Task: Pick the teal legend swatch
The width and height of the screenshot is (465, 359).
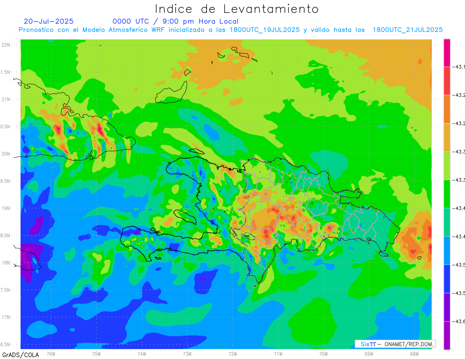Action: coord(447,222)
